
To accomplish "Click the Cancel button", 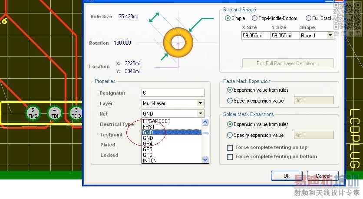I will [x=323, y=176].
